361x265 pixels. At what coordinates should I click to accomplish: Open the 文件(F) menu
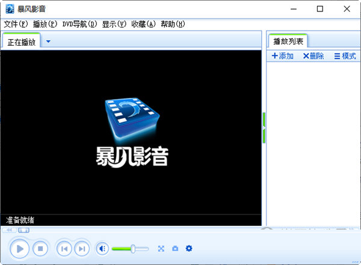point(16,24)
